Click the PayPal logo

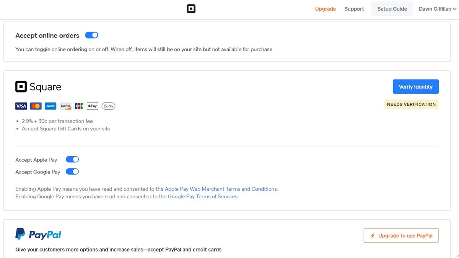pos(38,234)
